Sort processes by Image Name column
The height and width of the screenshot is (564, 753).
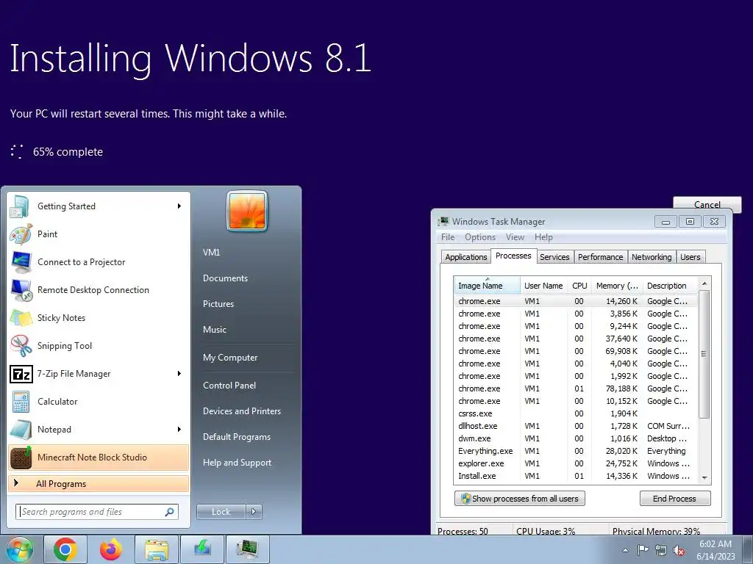(x=487, y=286)
